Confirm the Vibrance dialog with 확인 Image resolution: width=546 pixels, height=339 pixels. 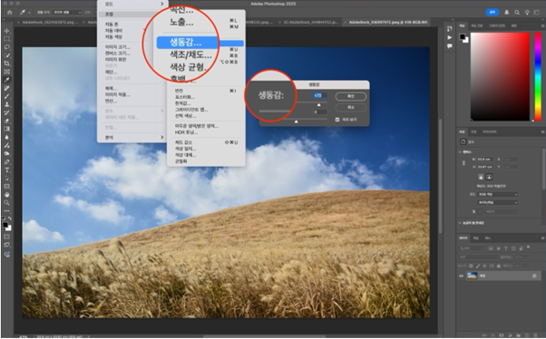351,96
